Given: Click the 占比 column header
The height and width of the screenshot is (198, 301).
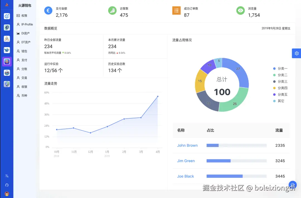Looking at the screenshot, I should tap(210, 130).
